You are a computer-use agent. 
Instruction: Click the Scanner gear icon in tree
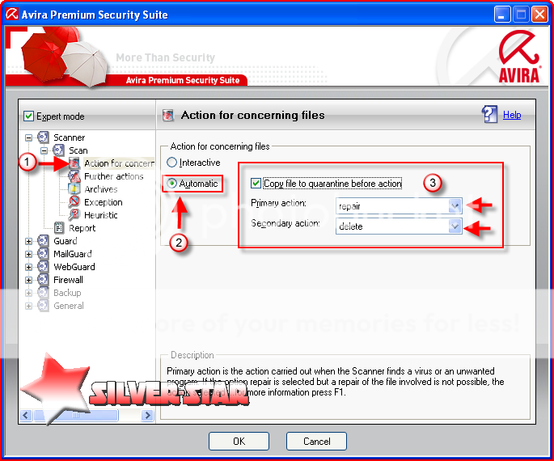click(43, 137)
